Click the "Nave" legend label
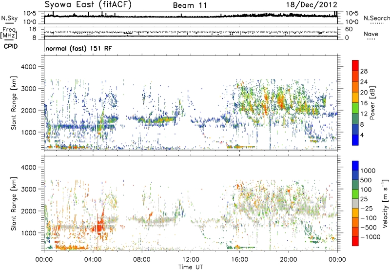This screenshot has width=390, height=270. tap(371, 34)
